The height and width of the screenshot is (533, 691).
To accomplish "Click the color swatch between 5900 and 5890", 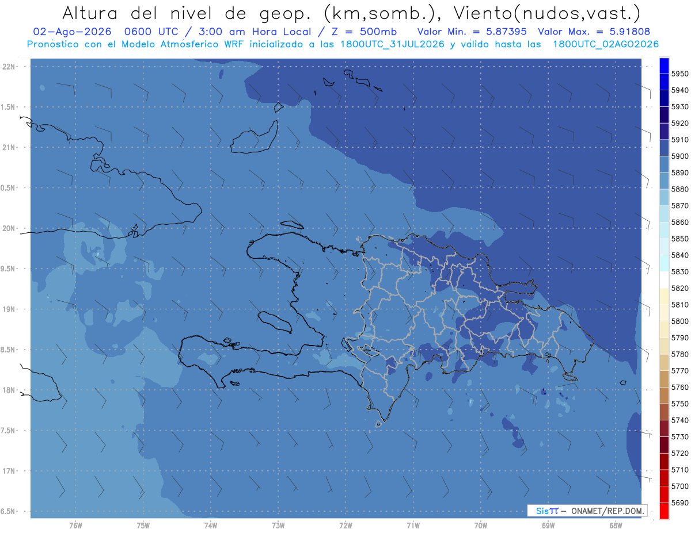I will 663,164.
